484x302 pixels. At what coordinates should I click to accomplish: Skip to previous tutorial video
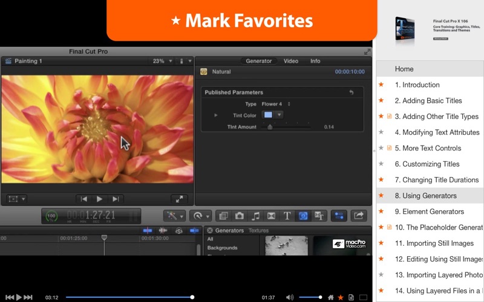click(x=10, y=297)
